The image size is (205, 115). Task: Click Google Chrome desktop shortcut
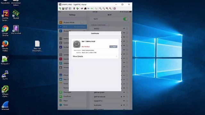coord(5,31)
